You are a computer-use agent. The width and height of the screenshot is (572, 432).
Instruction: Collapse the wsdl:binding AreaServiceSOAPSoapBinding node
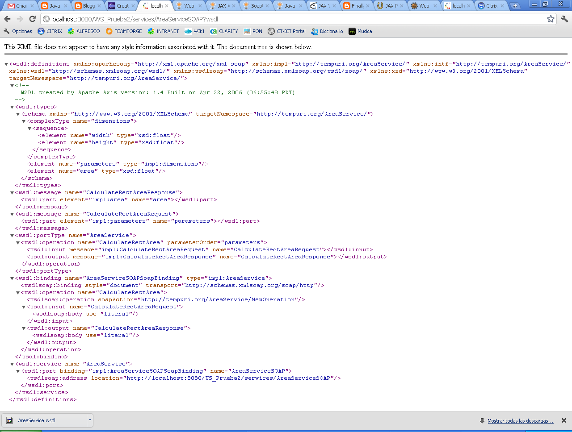(12, 278)
